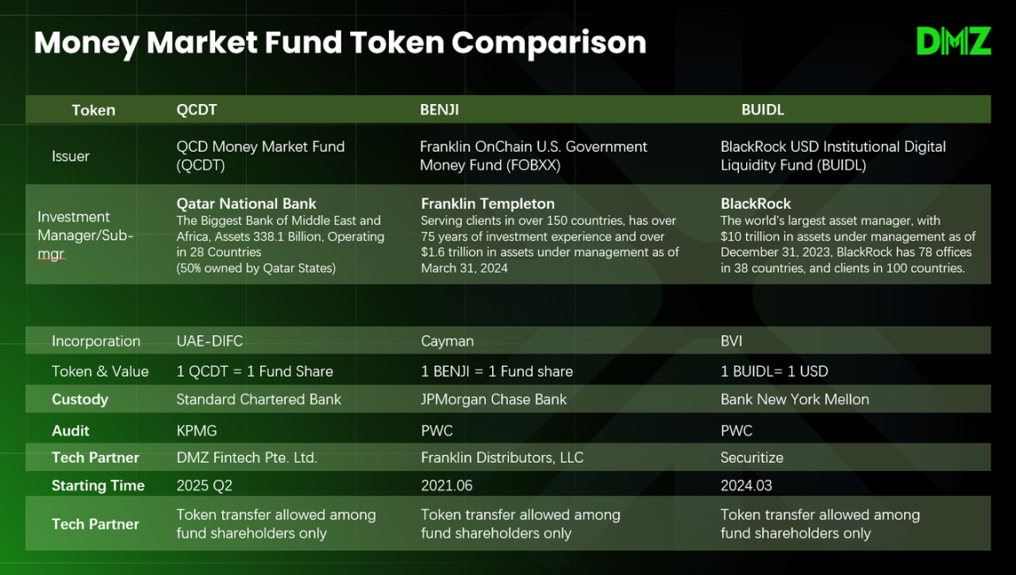Image resolution: width=1016 pixels, height=575 pixels.
Task: Select the Securitize tech partner cell
Action: pos(751,458)
